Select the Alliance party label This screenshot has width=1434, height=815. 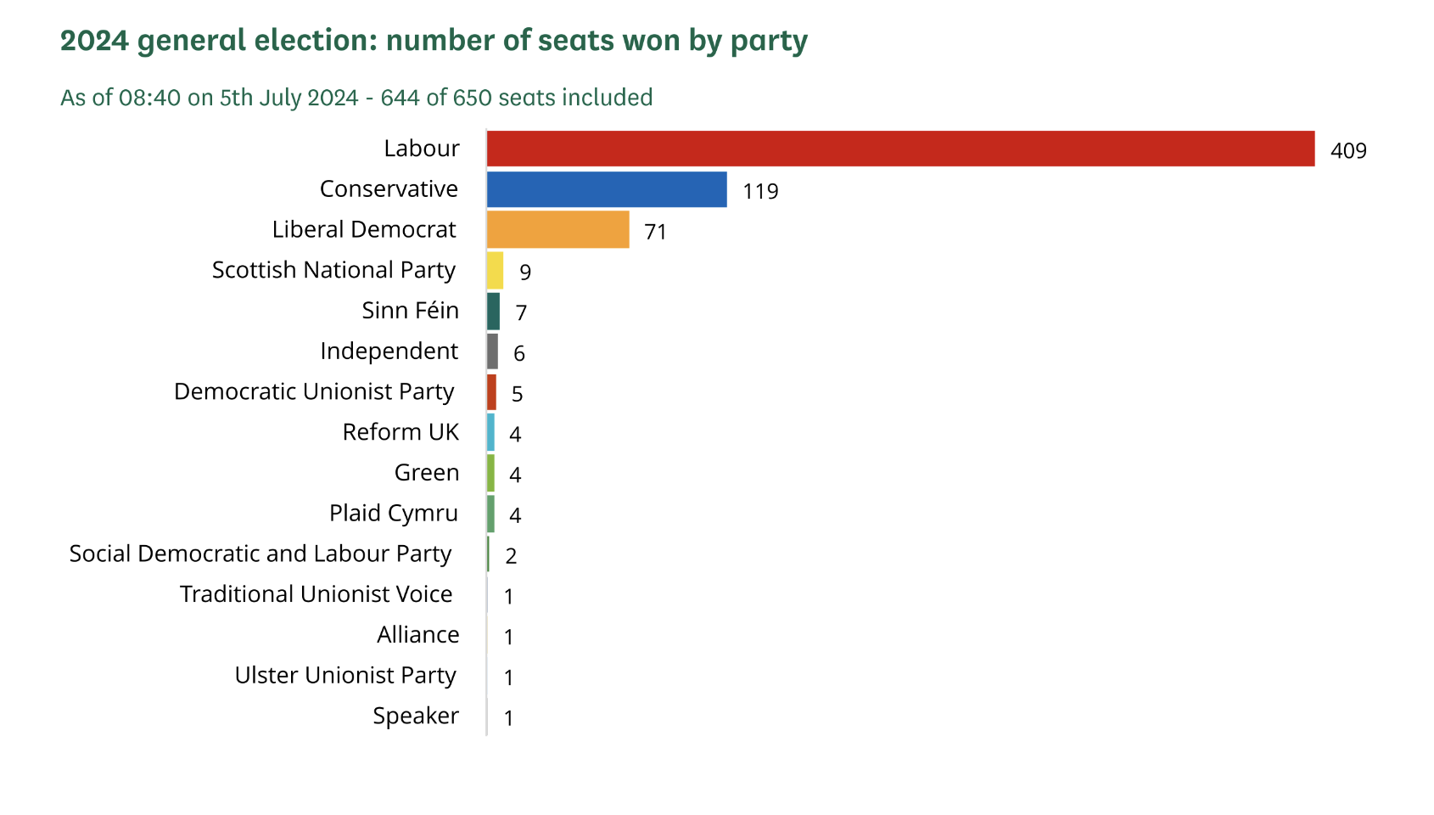tap(418, 635)
